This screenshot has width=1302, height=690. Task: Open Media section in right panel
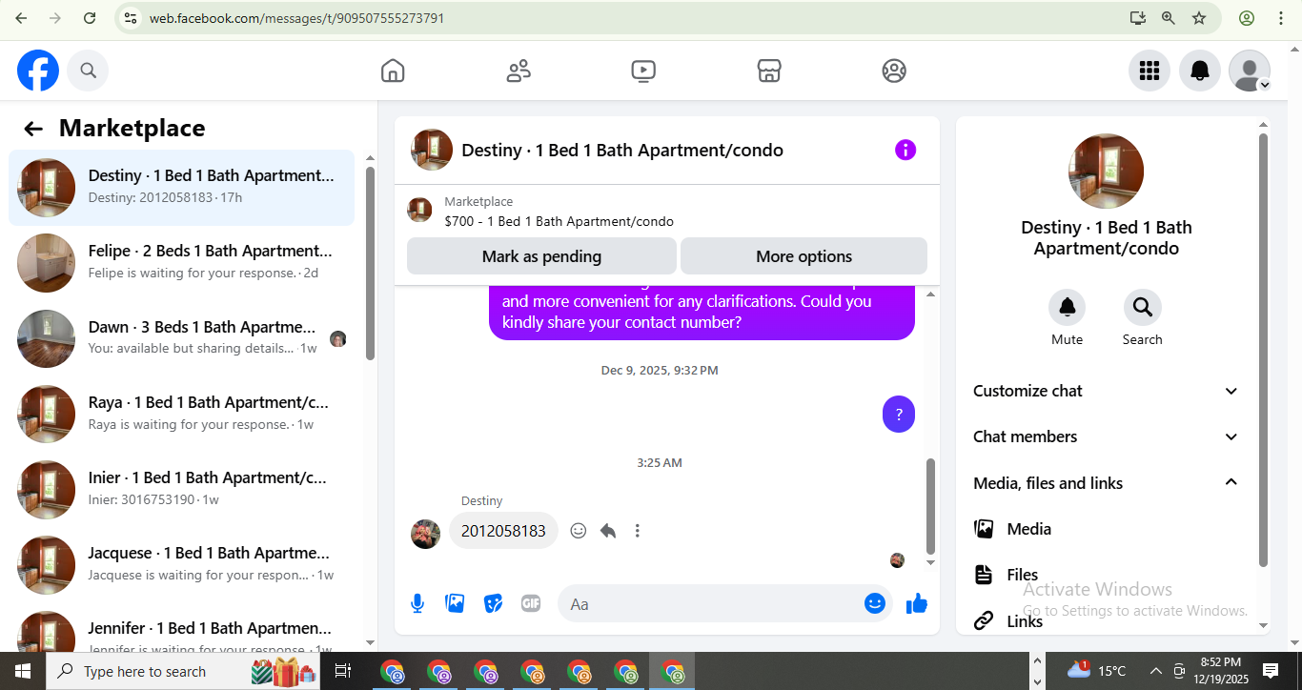[x=1107, y=529]
